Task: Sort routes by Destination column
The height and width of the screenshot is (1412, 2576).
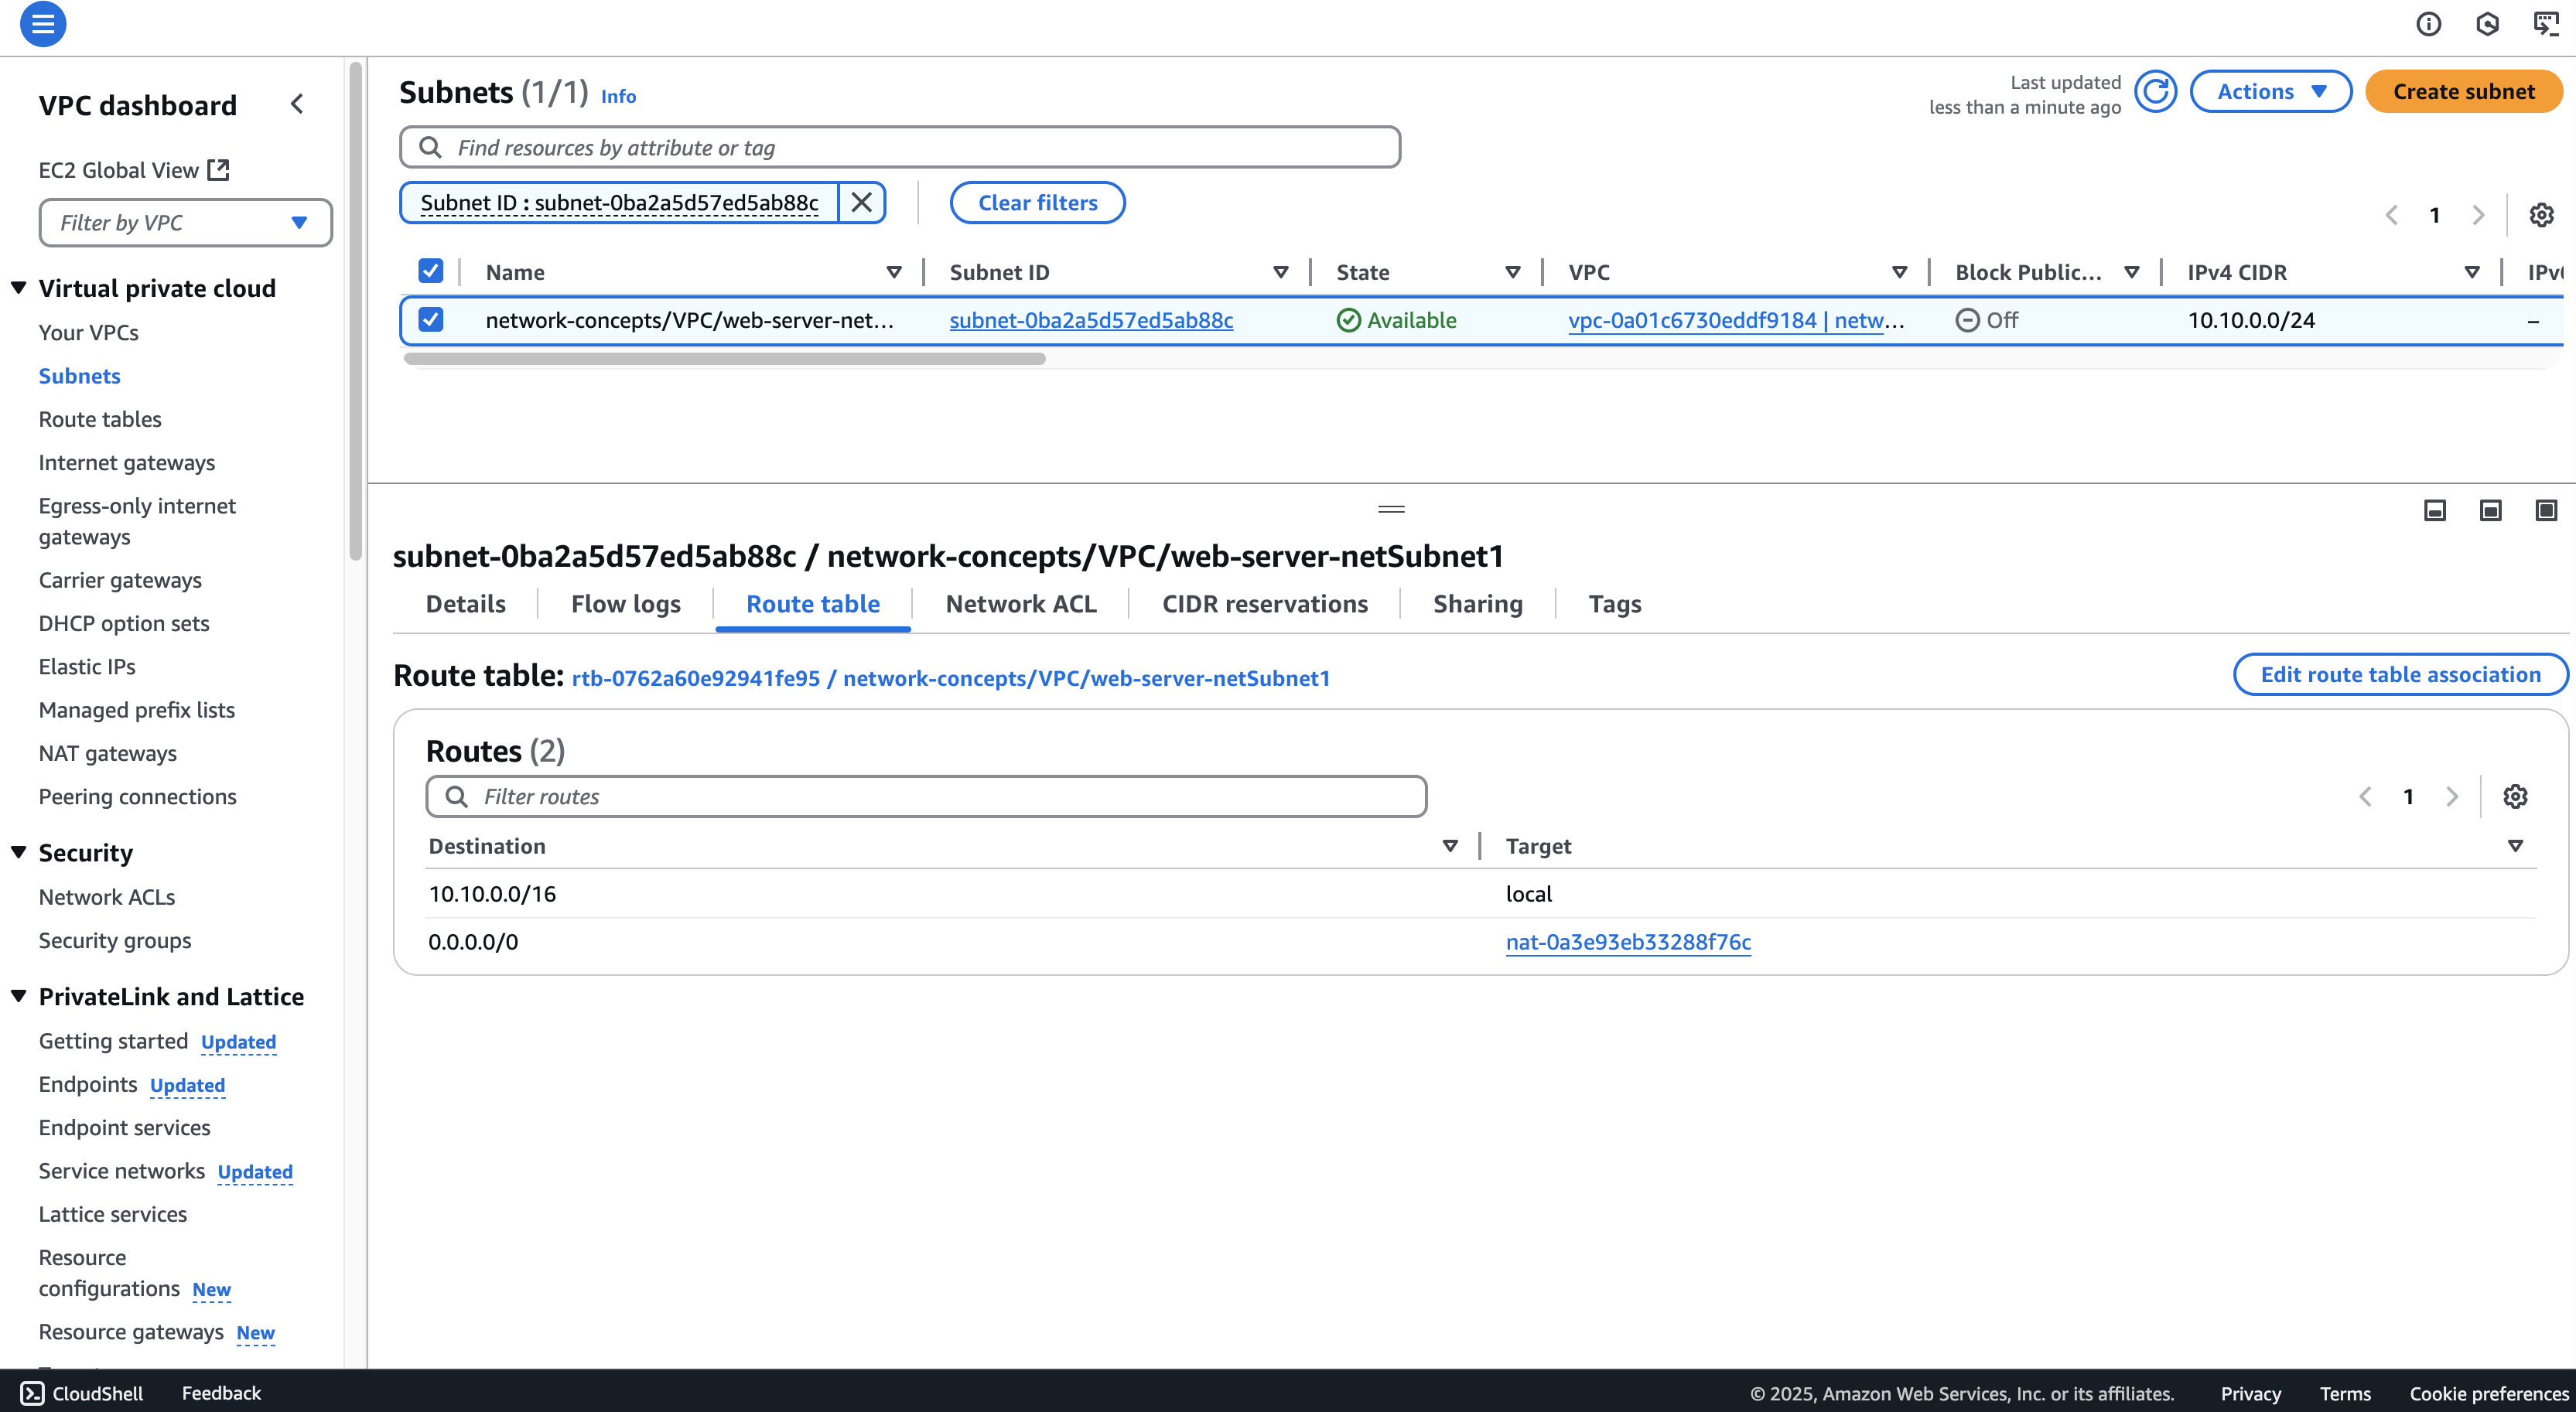Action: pyautogui.click(x=1450, y=847)
